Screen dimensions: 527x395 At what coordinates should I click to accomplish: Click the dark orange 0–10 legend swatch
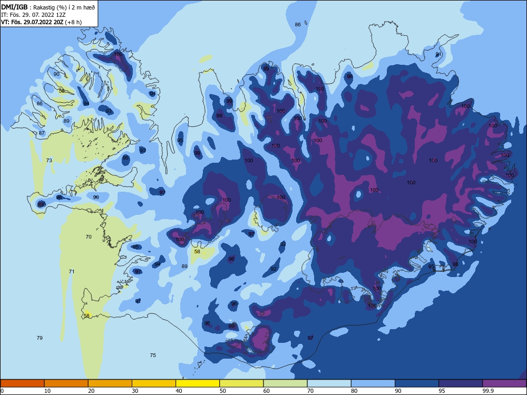click(x=23, y=383)
